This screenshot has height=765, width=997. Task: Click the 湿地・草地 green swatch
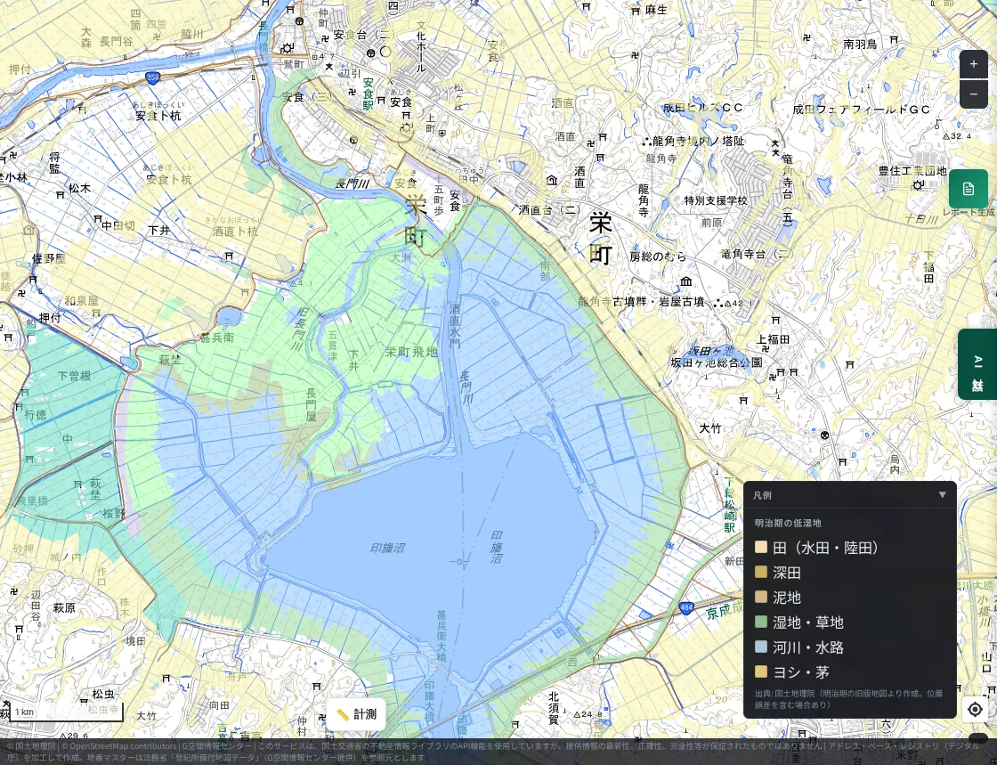point(760,622)
